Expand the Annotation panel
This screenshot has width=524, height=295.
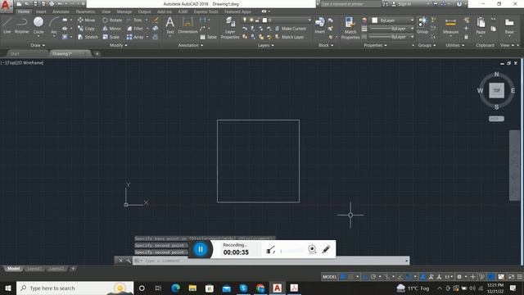(x=191, y=45)
